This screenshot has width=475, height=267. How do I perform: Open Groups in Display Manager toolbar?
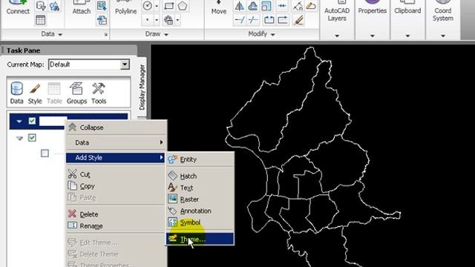point(76,93)
